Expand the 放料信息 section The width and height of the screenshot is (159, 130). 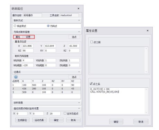point(79,102)
